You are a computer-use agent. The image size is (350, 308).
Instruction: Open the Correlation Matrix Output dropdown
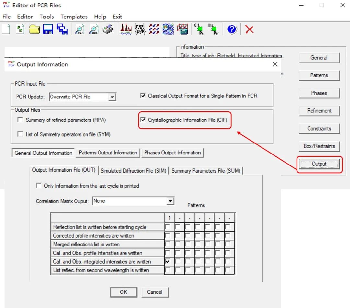170,201
